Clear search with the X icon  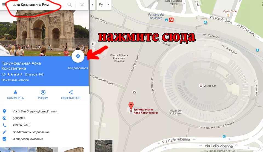coord(82,5)
